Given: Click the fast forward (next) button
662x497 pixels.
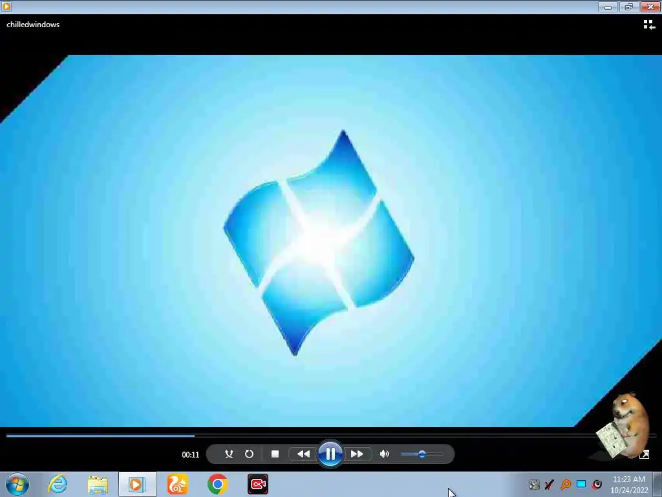Looking at the screenshot, I should [357, 454].
